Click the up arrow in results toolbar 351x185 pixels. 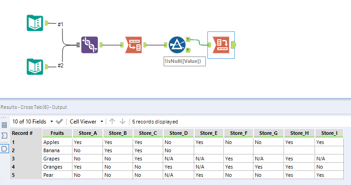(x=112, y=122)
